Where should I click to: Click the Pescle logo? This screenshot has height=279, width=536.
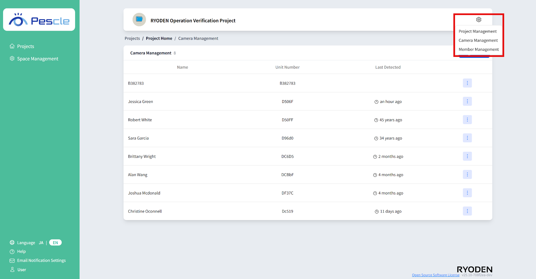[39, 20]
